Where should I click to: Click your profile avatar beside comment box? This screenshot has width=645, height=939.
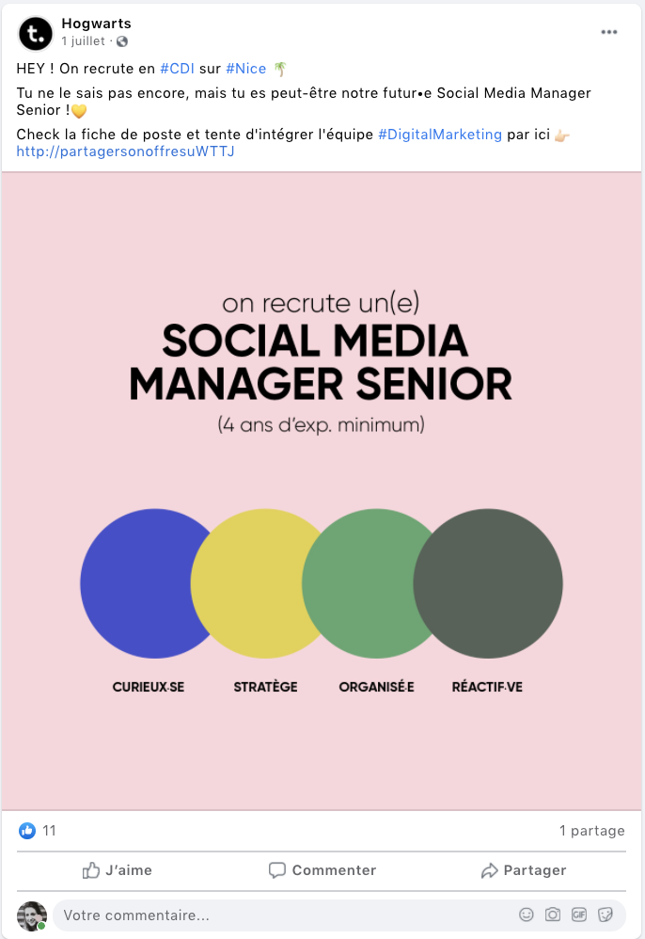[32, 915]
